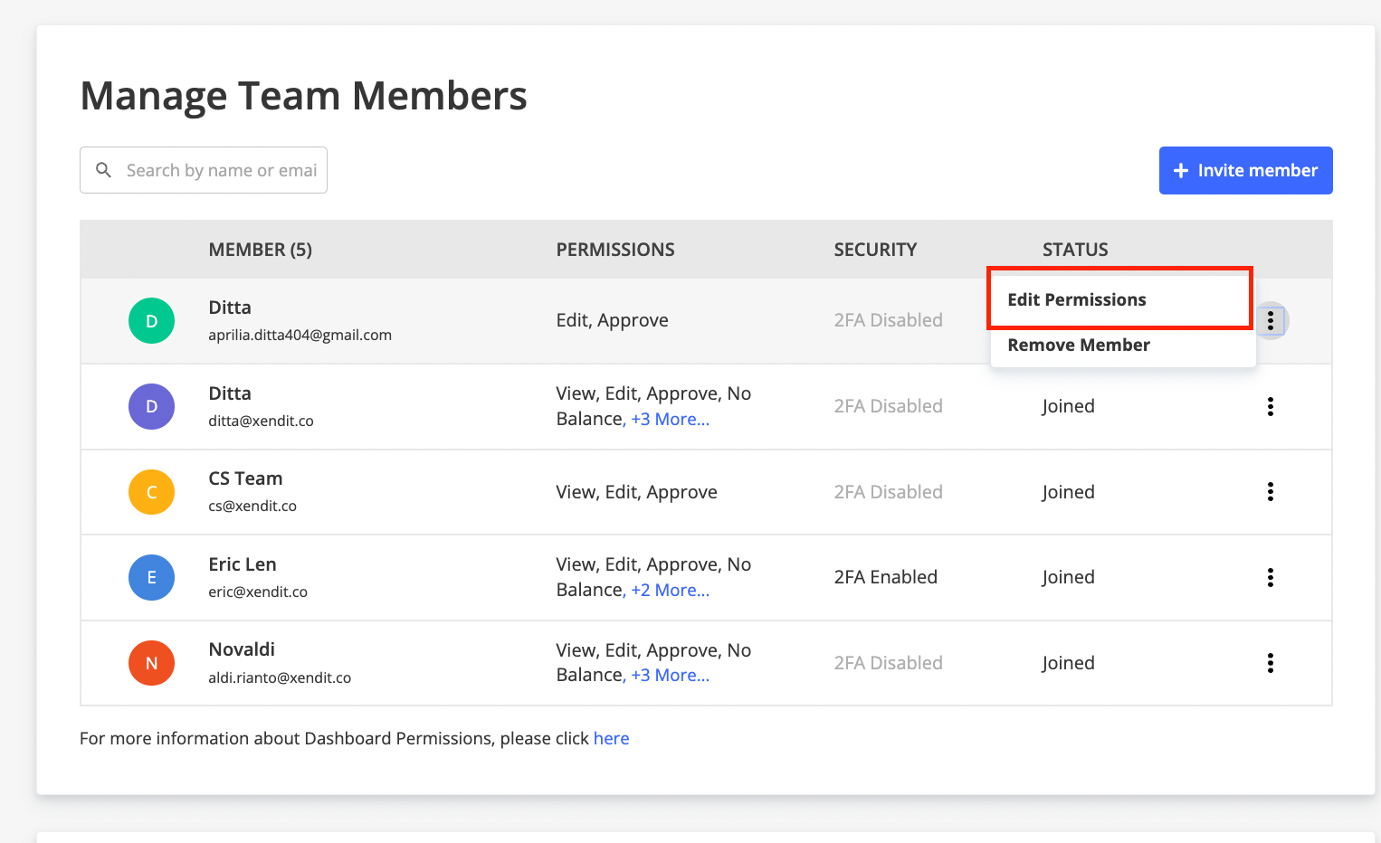Click the search by name or email field
The height and width of the screenshot is (843, 1381).
pos(217,169)
